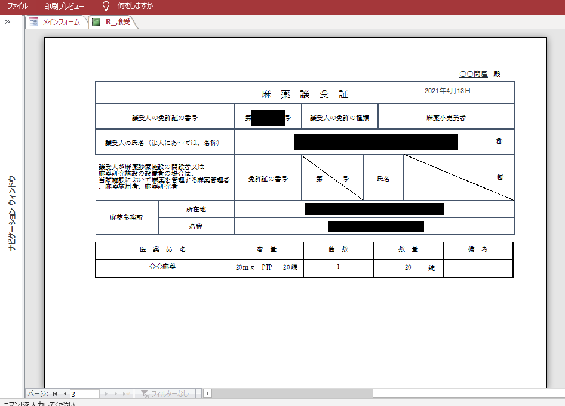Click the フィルターなし filter button
Image resolution: width=565 pixels, height=406 pixels.
pos(165,394)
